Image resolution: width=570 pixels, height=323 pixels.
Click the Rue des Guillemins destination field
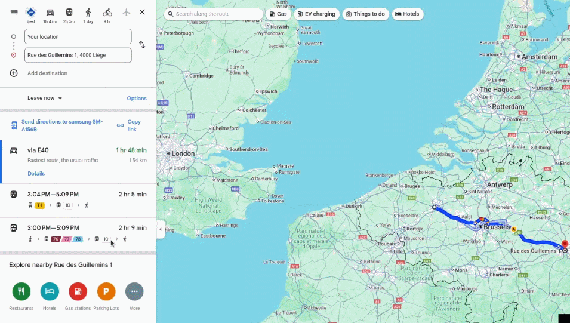[x=78, y=55]
